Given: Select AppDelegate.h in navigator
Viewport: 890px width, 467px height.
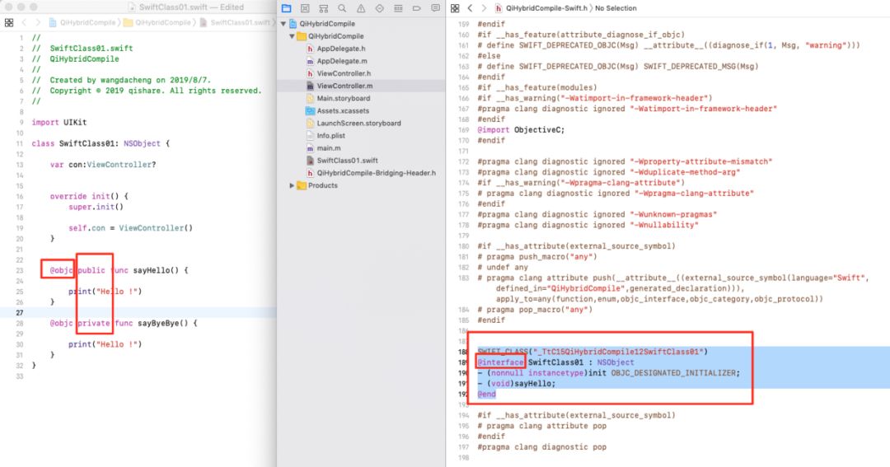Looking at the screenshot, I should pyautogui.click(x=340, y=49).
